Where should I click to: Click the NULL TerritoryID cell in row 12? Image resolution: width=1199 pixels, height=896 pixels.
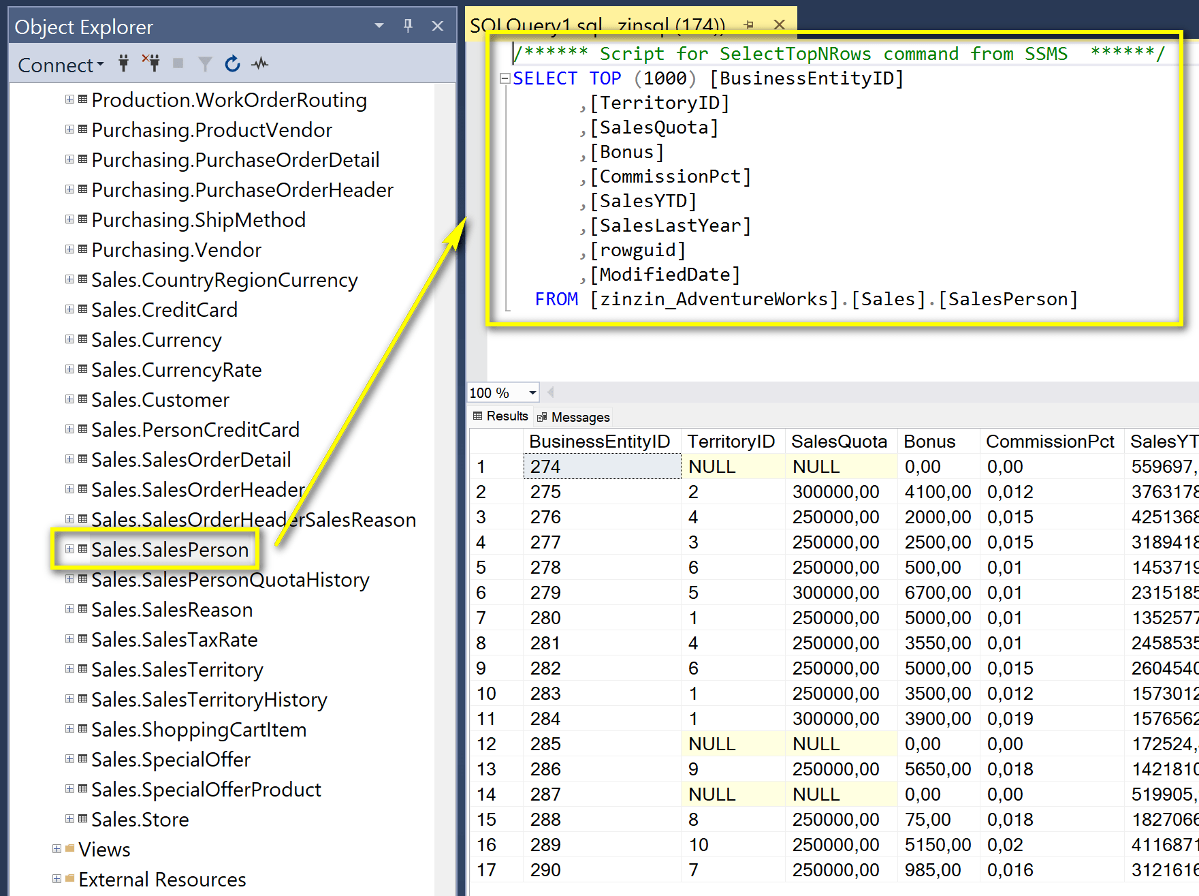733,744
